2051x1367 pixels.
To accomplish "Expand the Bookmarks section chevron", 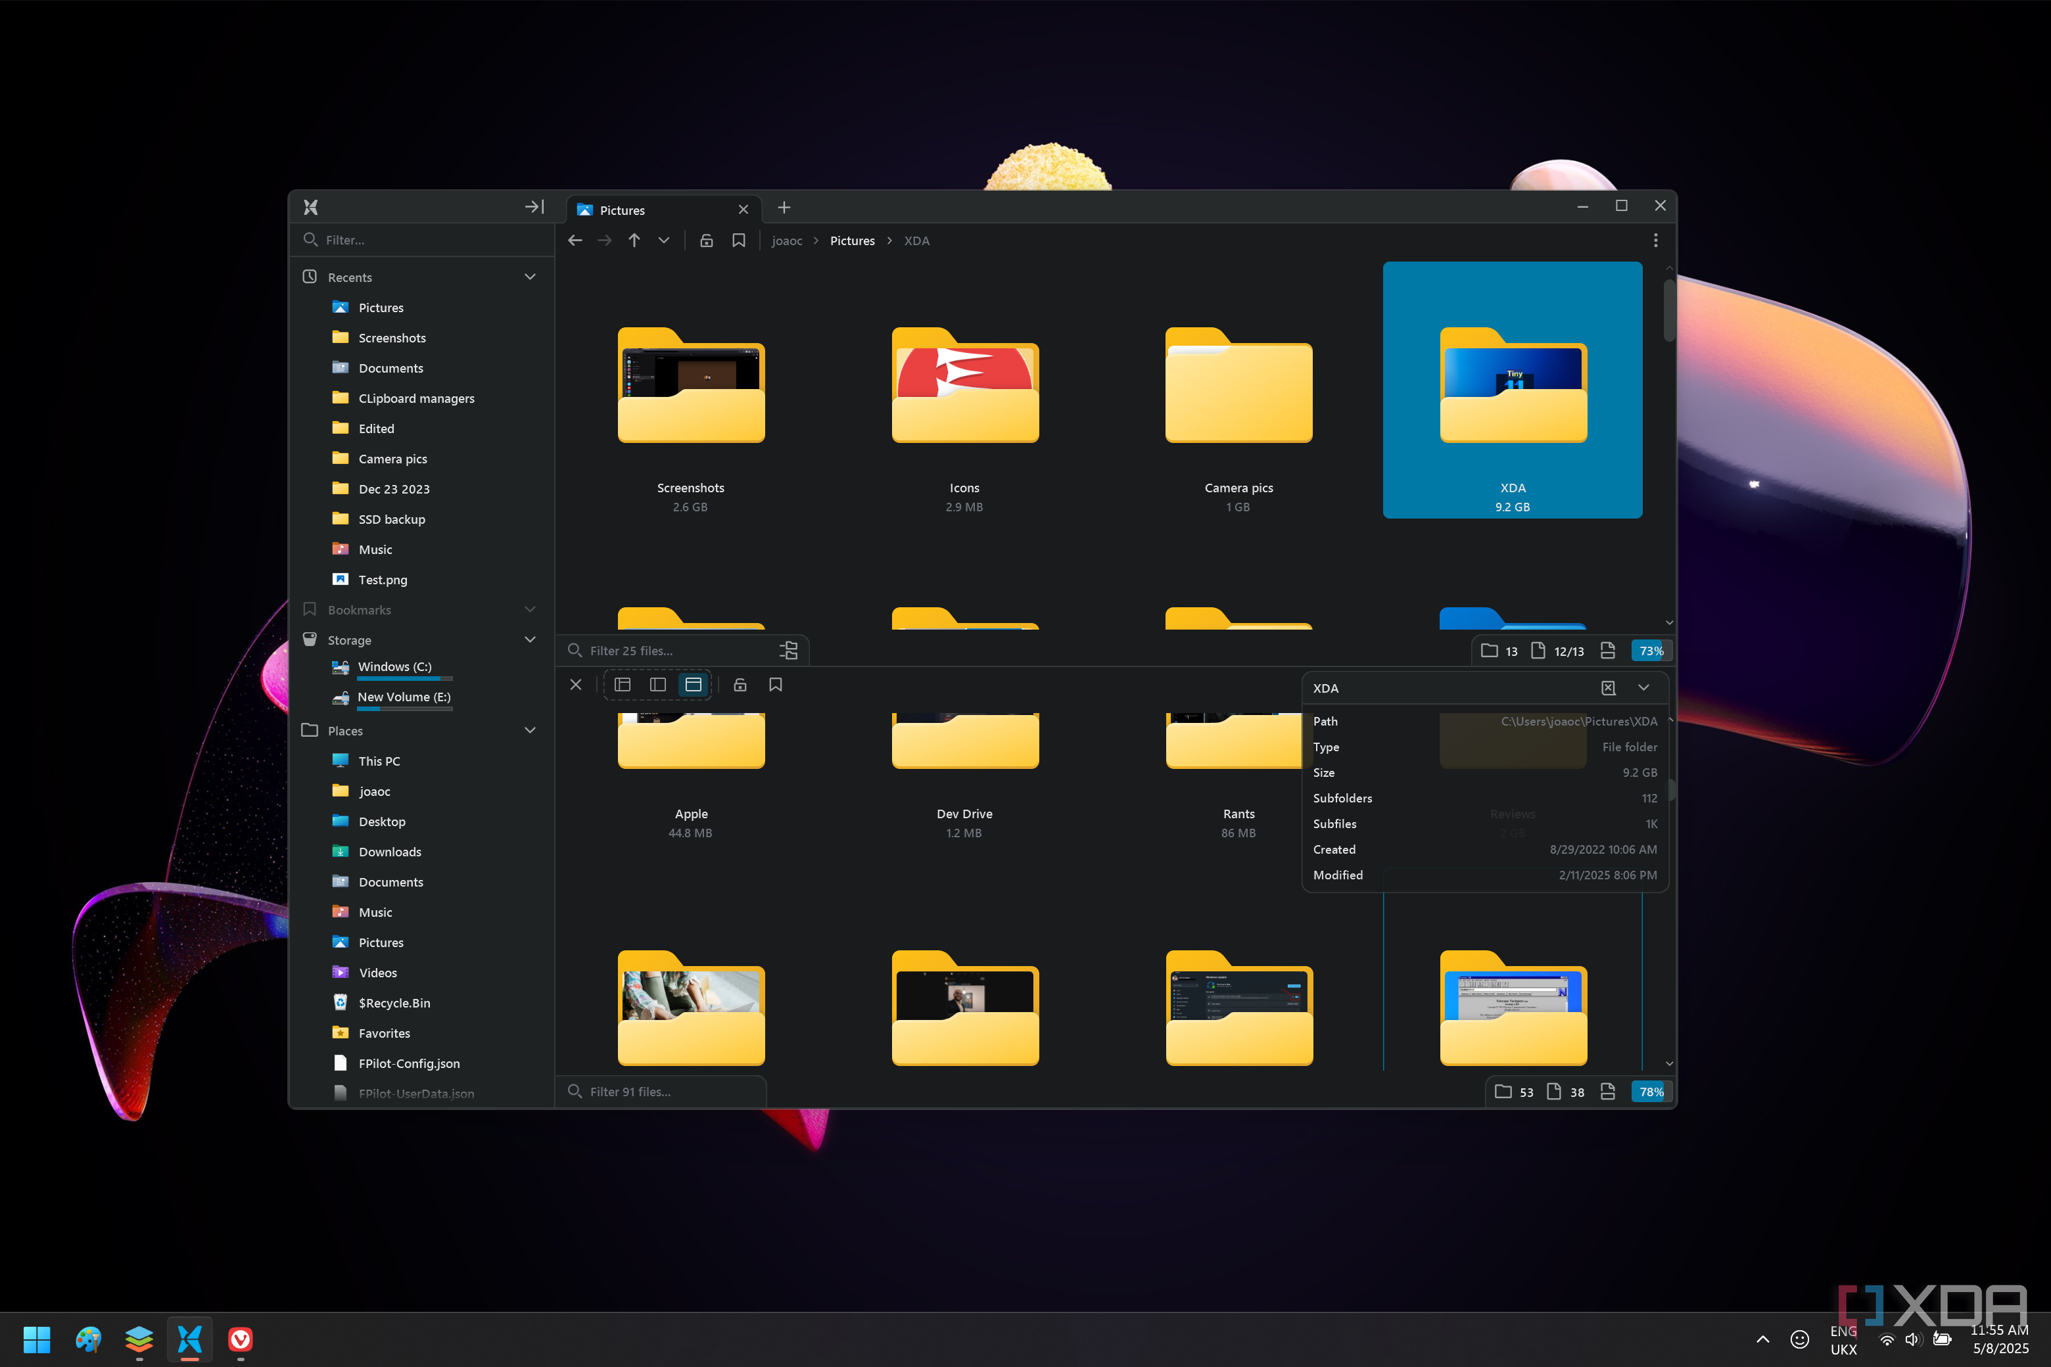I will pos(530,609).
